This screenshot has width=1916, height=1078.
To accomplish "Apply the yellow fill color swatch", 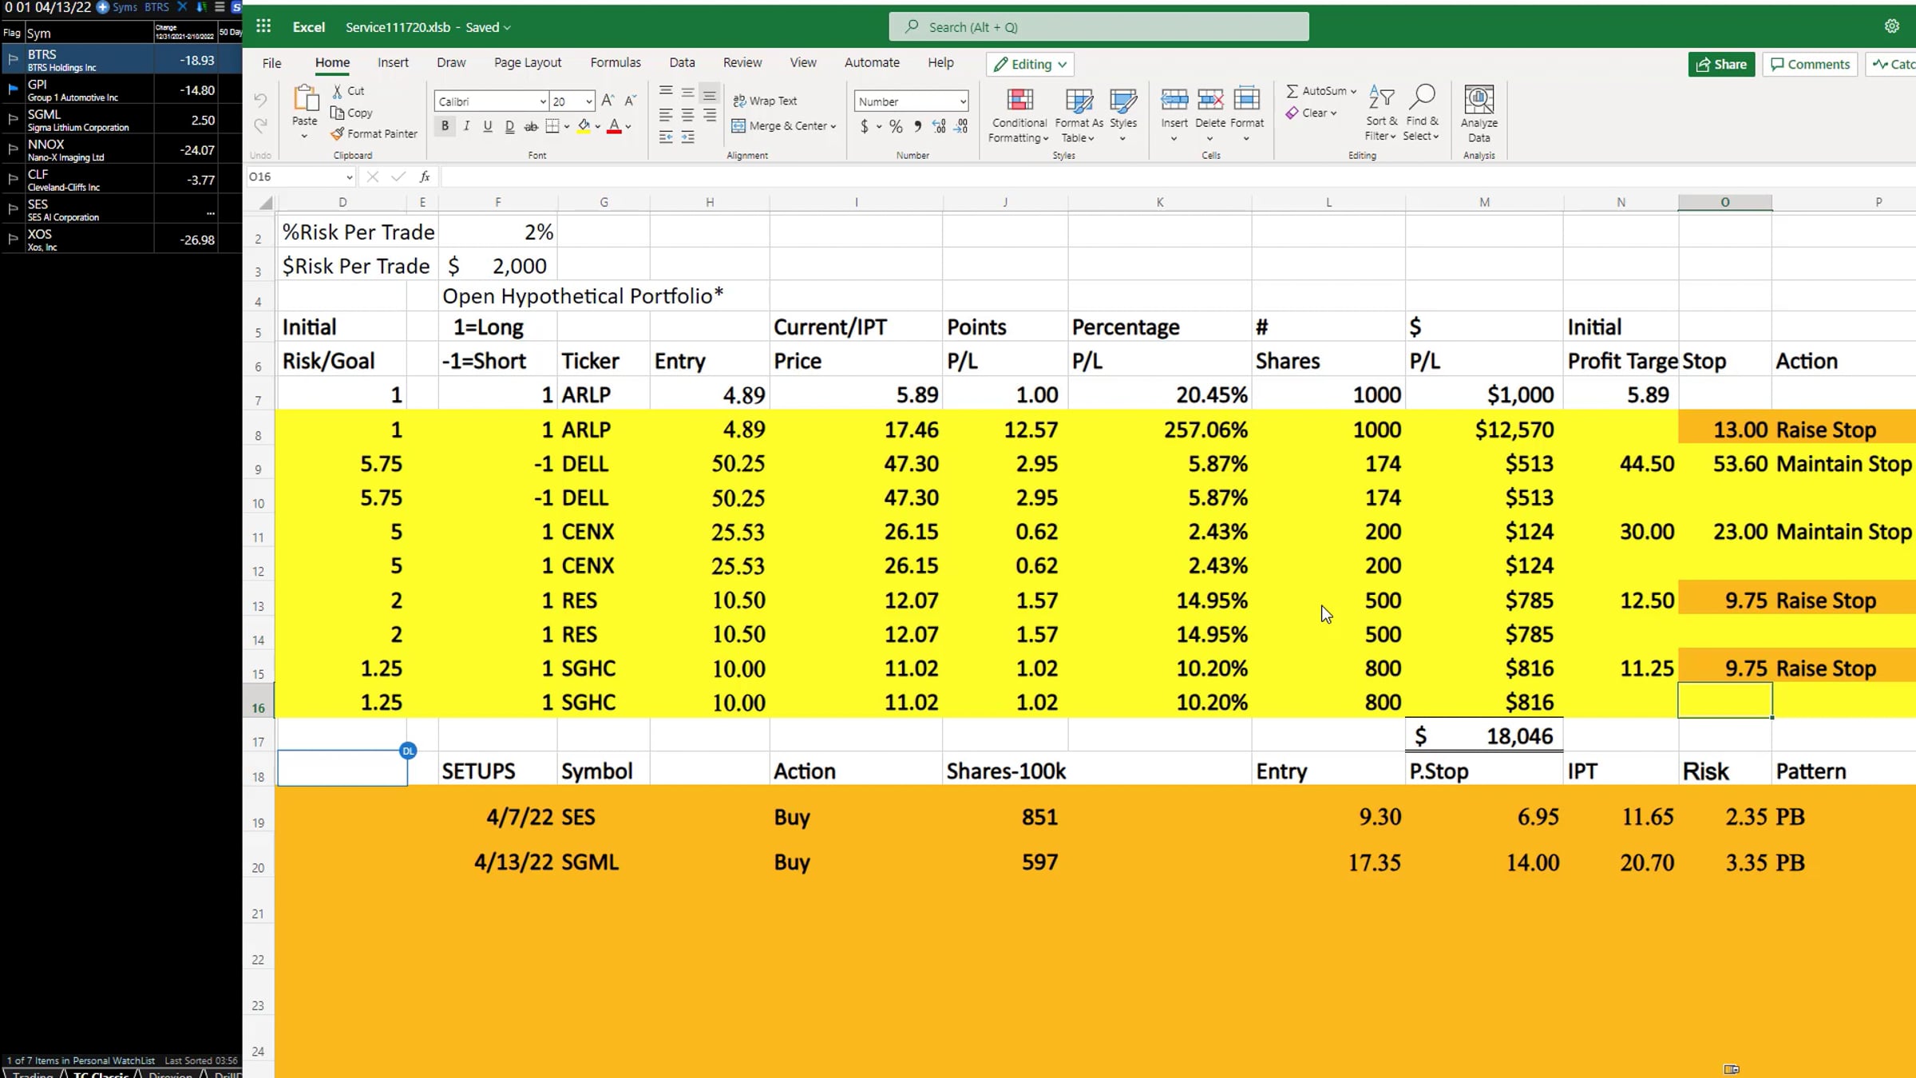I will click(584, 126).
